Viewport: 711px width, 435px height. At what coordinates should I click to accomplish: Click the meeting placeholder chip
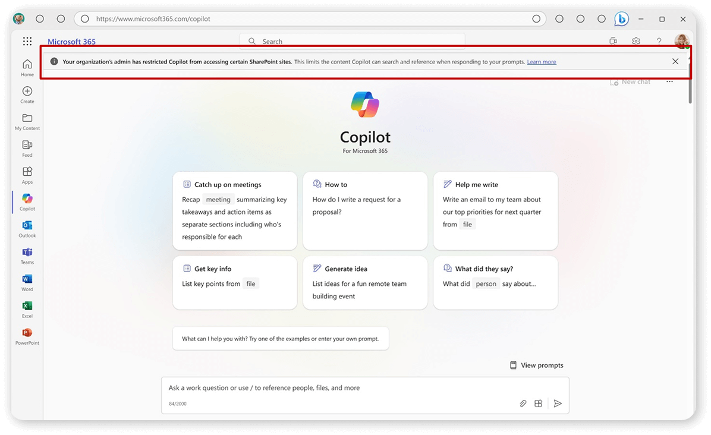[218, 200]
